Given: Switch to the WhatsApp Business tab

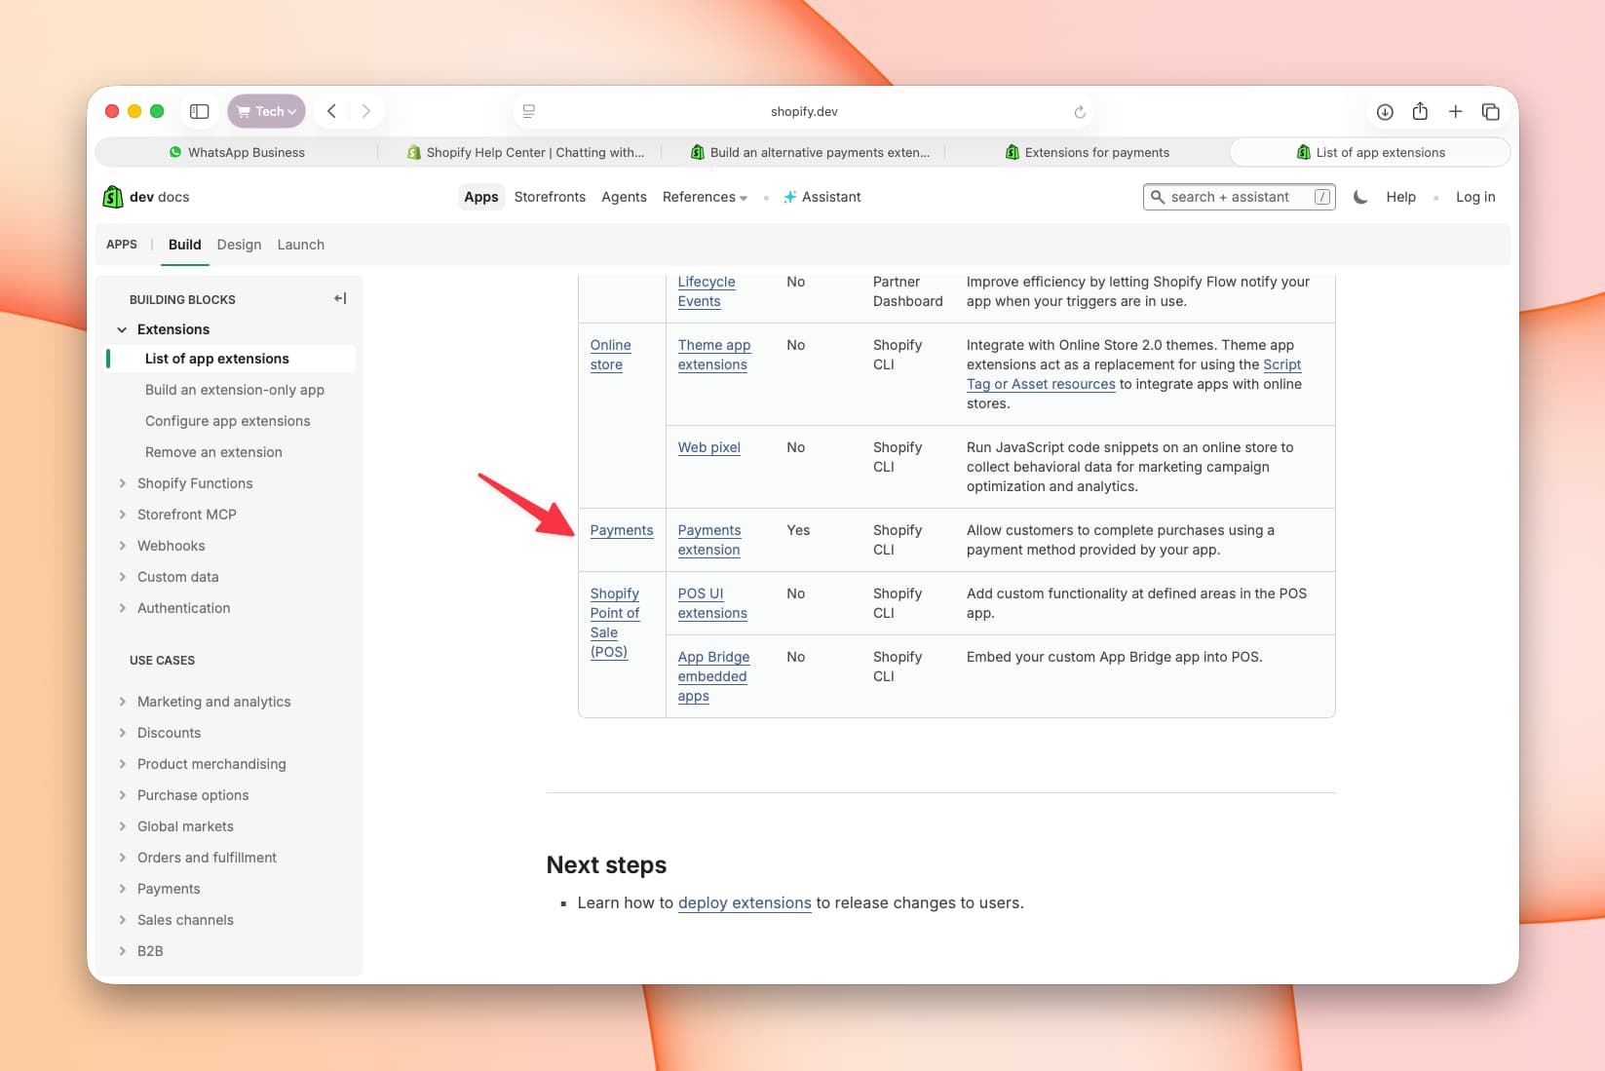Looking at the screenshot, I should coord(237,152).
